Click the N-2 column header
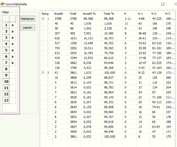The height and width of the screenshot is (147, 177). [154, 14]
